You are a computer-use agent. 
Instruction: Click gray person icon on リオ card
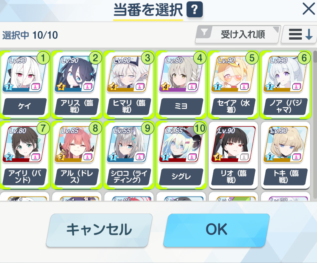point(244,157)
